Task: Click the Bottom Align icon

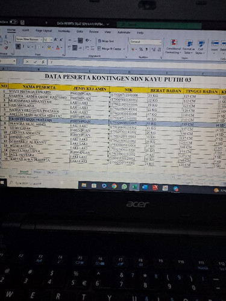Action: tap(80, 40)
